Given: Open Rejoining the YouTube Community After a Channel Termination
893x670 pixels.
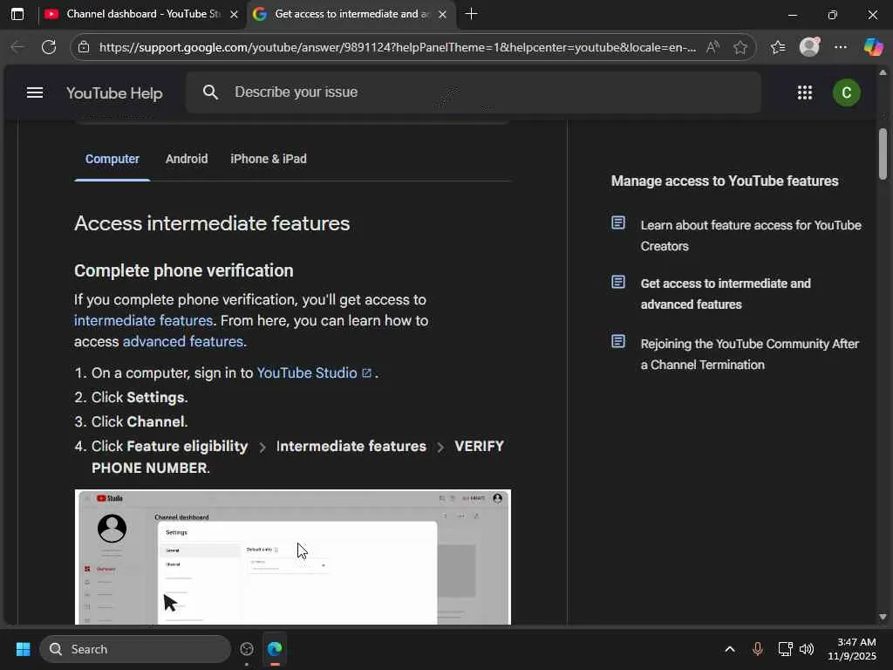Looking at the screenshot, I should (x=749, y=354).
